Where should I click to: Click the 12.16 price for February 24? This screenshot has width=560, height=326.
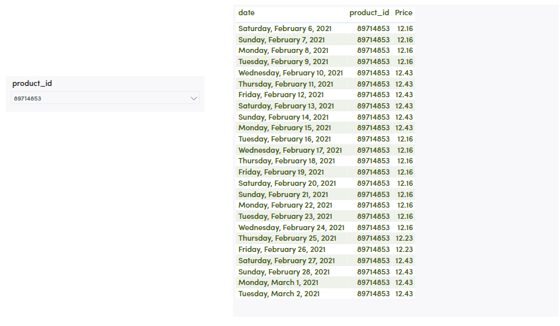[x=405, y=227]
